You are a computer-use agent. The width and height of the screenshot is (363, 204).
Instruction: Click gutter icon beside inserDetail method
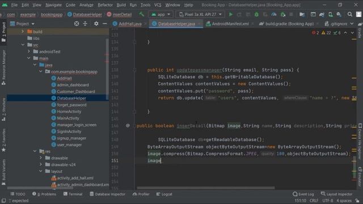pos(128,126)
